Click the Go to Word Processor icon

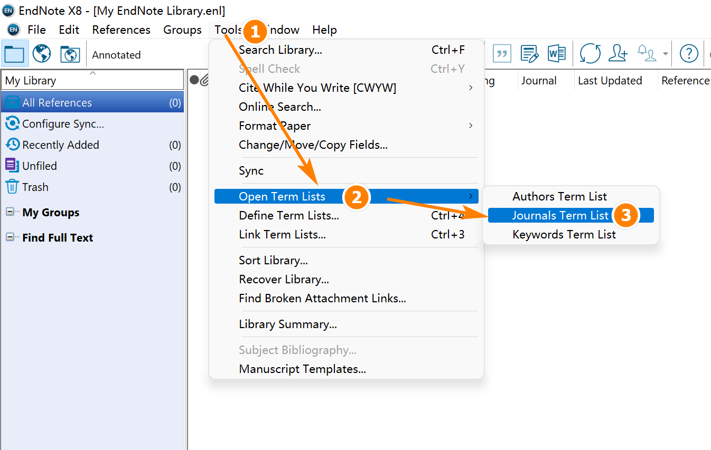[557, 53]
